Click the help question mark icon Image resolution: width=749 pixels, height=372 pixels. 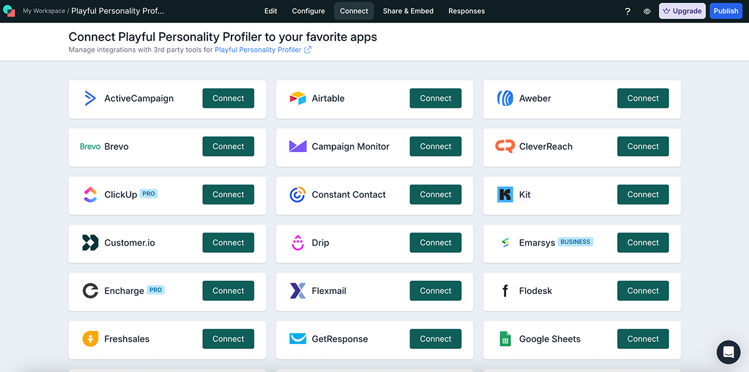[x=627, y=11]
